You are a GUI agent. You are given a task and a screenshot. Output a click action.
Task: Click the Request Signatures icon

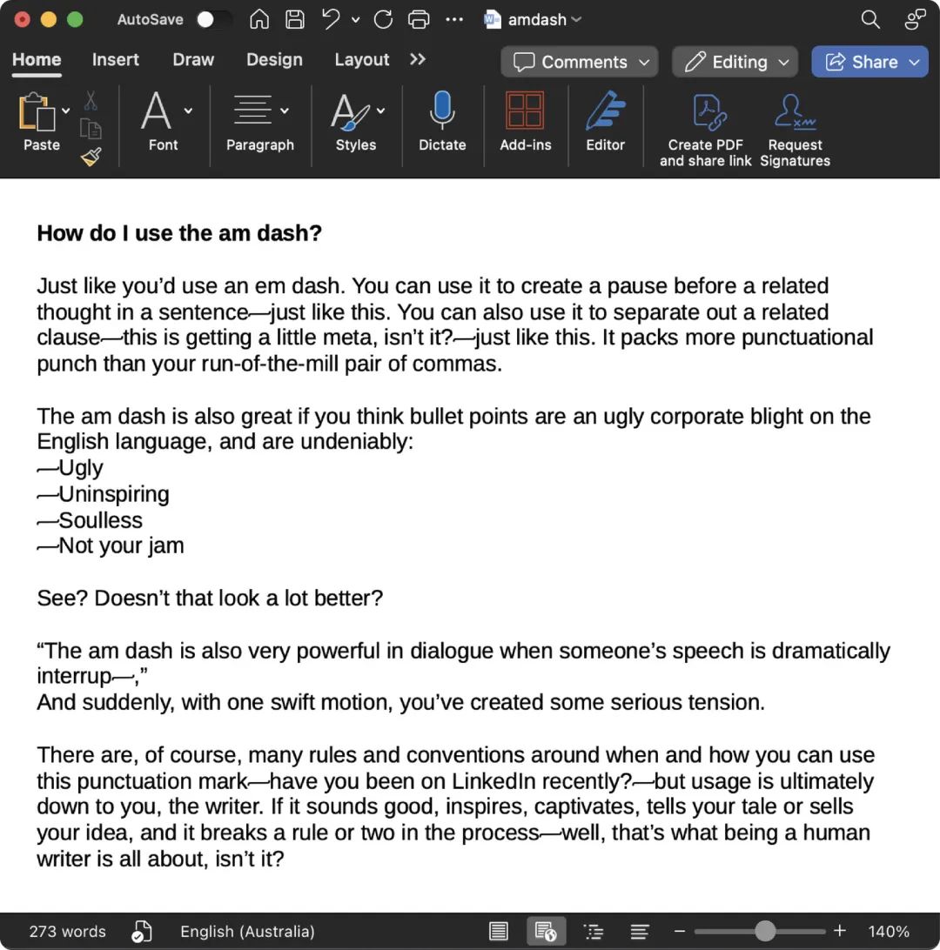795,111
